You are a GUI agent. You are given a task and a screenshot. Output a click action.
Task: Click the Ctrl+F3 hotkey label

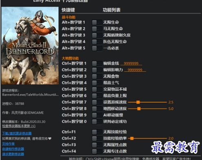(x=69, y=145)
